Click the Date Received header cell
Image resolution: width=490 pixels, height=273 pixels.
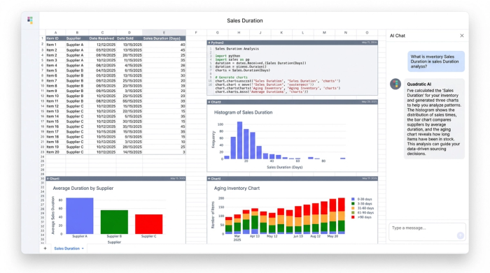[x=102, y=38]
